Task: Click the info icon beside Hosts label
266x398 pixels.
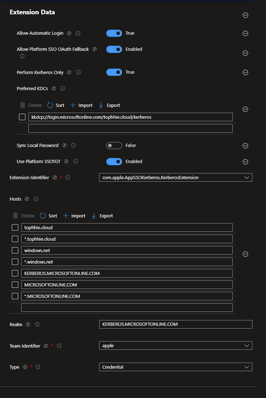Action: pos(36,199)
